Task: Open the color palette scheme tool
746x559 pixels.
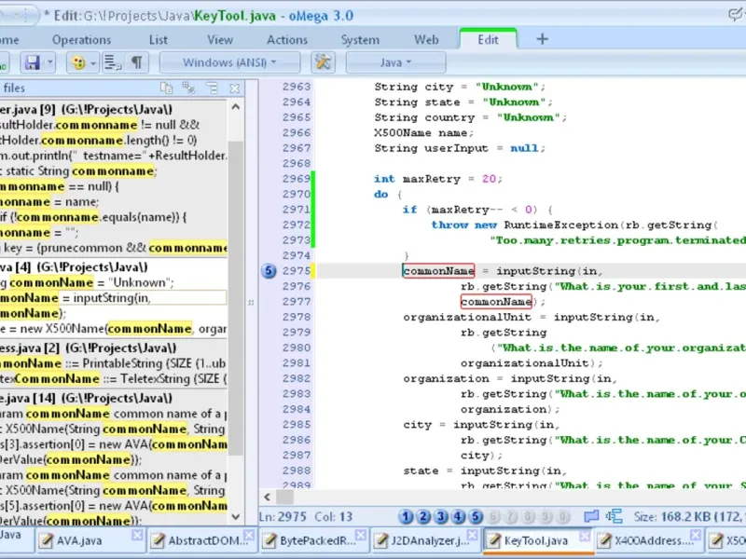Action: pyautogui.click(x=78, y=62)
